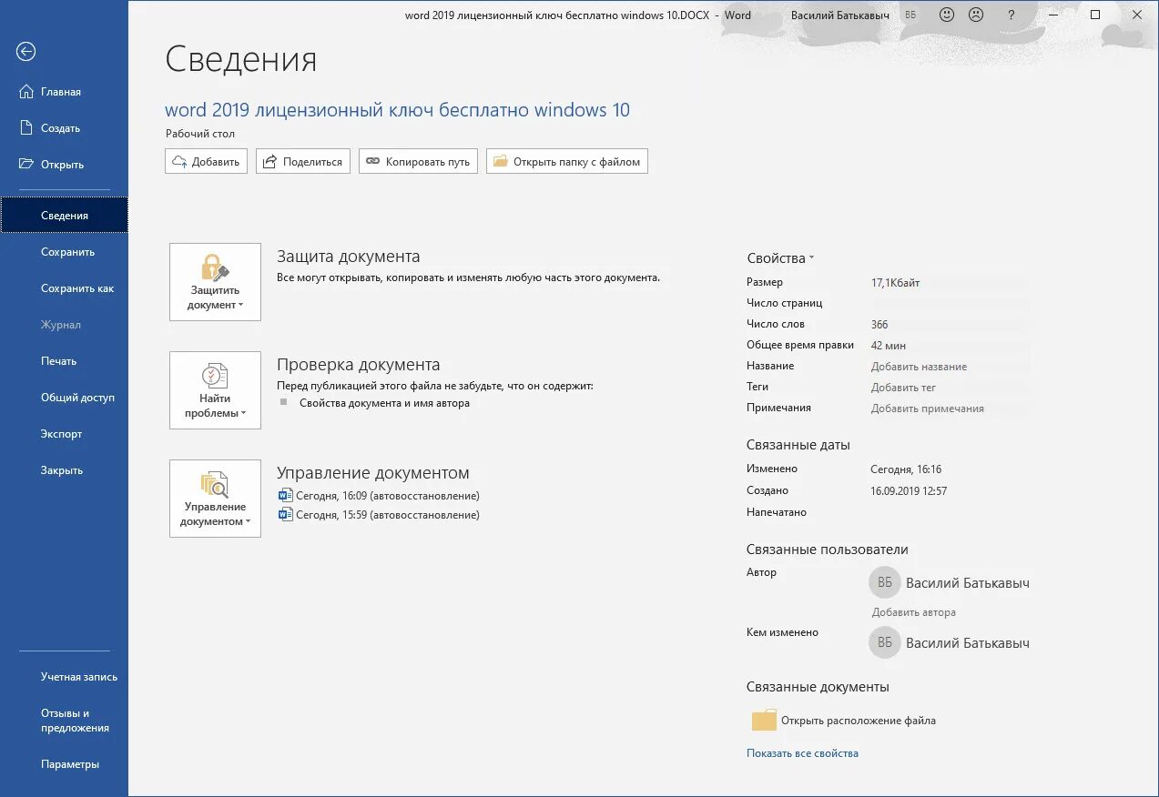The width and height of the screenshot is (1159, 797).
Task: Click the back arrow circle icon
Action: coord(26,52)
